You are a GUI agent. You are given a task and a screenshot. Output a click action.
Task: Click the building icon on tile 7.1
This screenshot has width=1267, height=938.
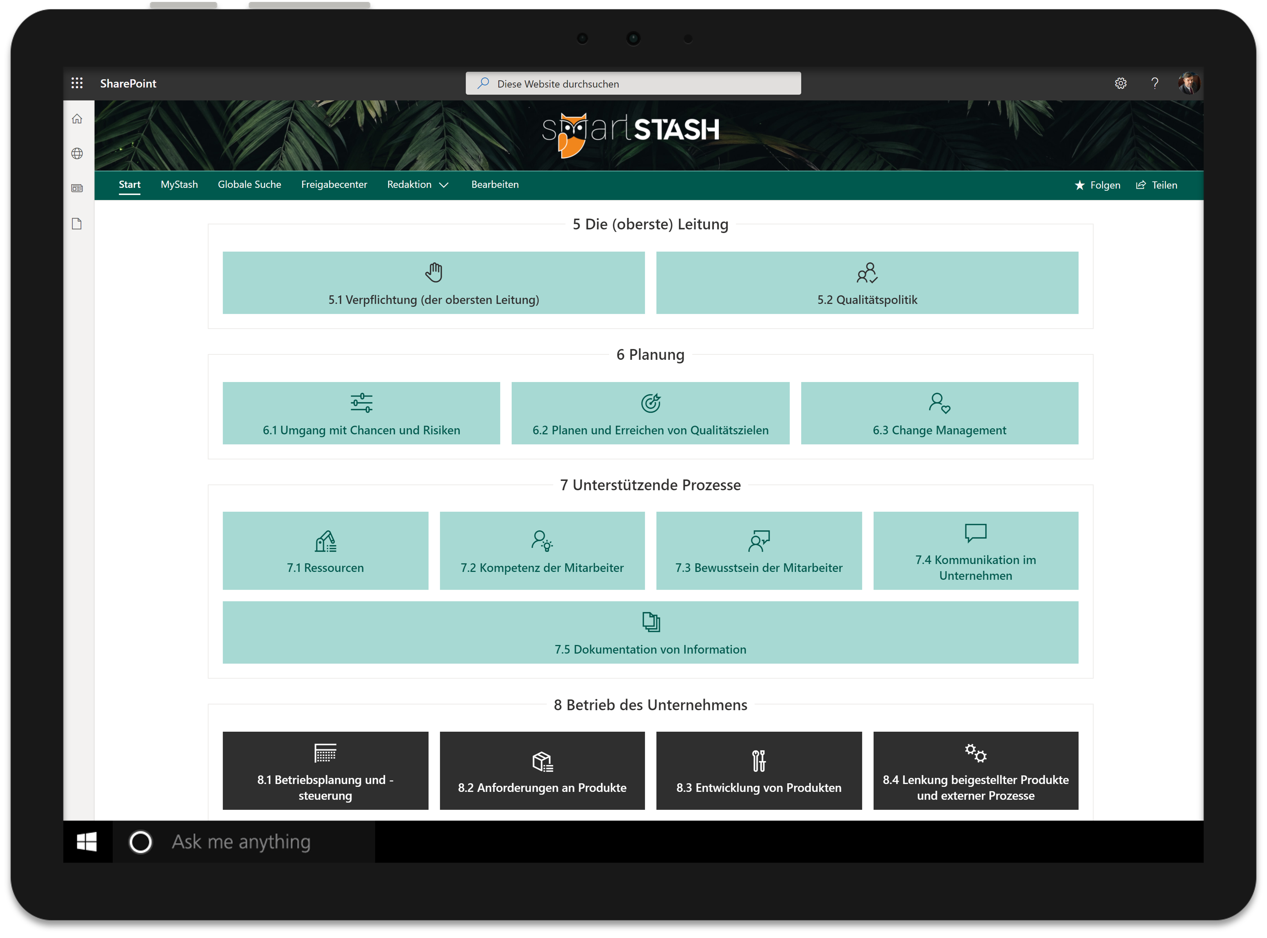tap(325, 541)
